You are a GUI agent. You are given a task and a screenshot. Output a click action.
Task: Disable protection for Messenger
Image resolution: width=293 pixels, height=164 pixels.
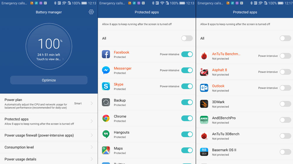187,70
